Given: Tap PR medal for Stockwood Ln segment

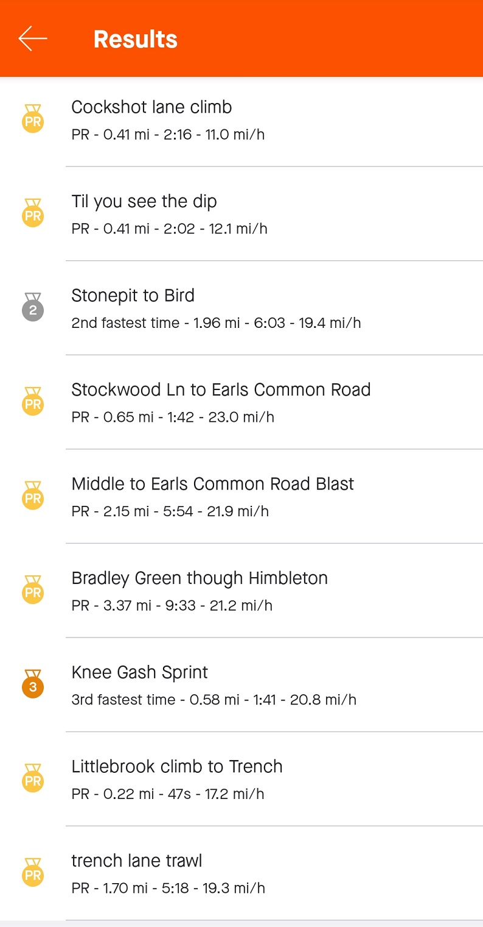Looking at the screenshot, I should pyautogui.click(x=33, y=402).
